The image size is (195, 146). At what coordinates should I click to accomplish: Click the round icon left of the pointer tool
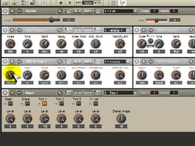pos(113,3)
